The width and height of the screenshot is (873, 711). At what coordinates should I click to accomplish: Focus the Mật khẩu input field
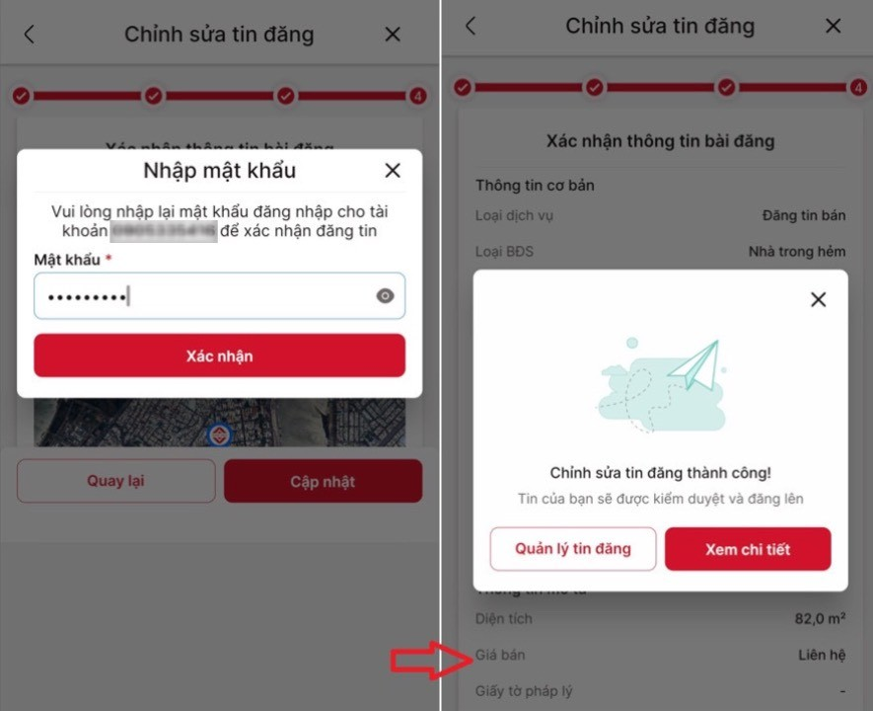[x=219, y=296]
